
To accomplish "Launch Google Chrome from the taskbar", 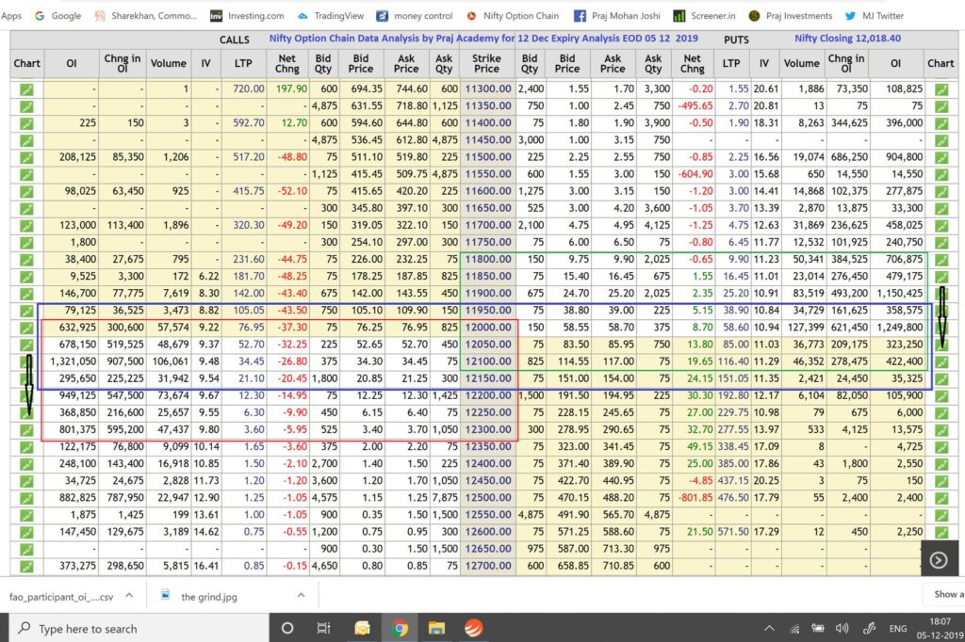I will coord(400,628).
